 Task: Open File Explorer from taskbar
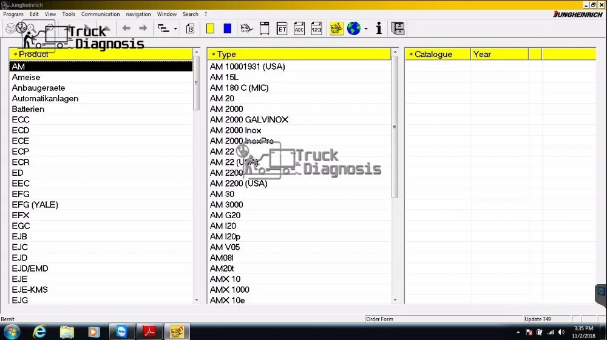tap(67, 332)
